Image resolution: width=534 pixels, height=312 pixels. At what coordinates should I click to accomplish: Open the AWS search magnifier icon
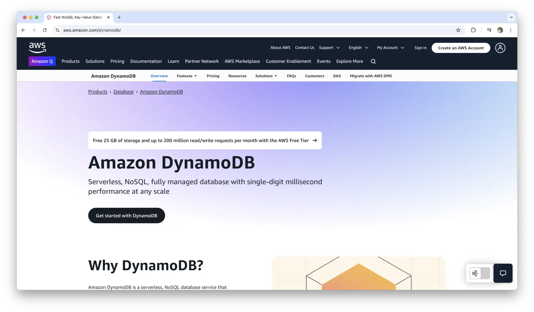pyautogui.click(x=373, y=61)
